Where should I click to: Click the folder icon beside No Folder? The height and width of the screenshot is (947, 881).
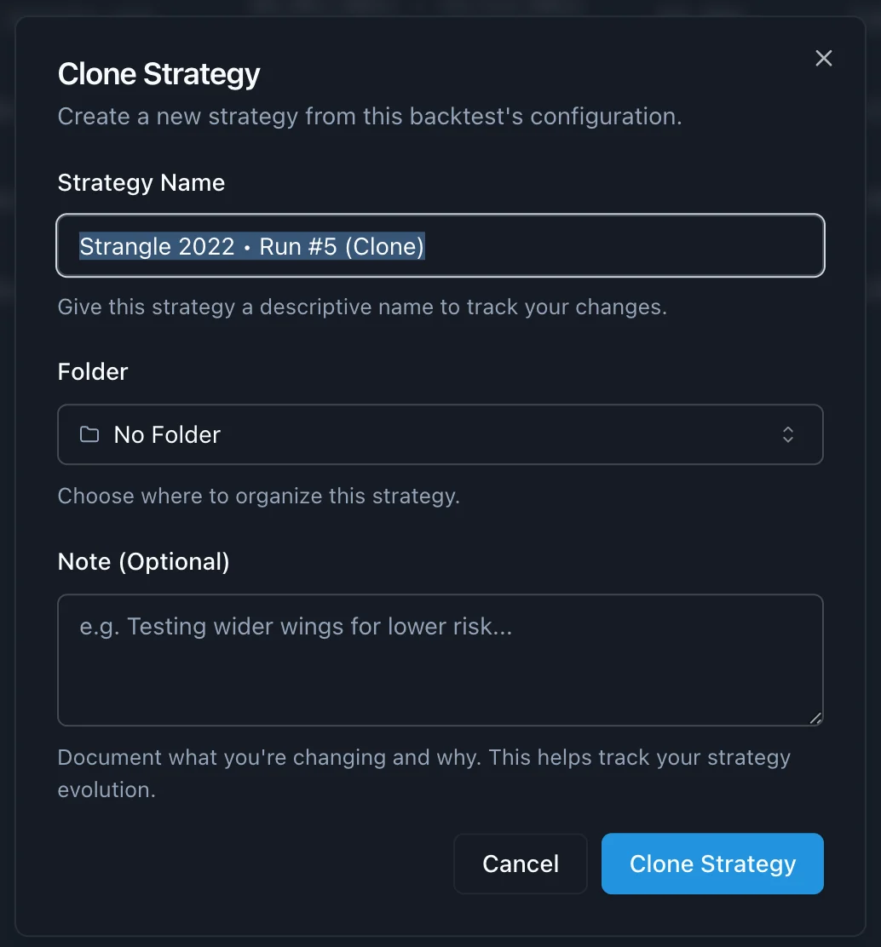point(89,435)
